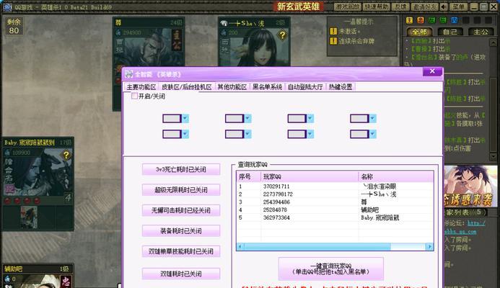Screen dimensions: 500x288
Task: Open the third dropdown in the top row
Action: click(310, 119)
